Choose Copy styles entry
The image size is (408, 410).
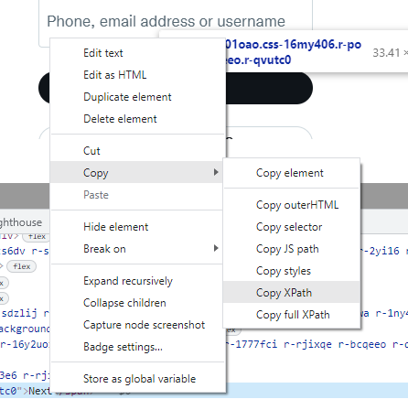(x=292, y=271)
